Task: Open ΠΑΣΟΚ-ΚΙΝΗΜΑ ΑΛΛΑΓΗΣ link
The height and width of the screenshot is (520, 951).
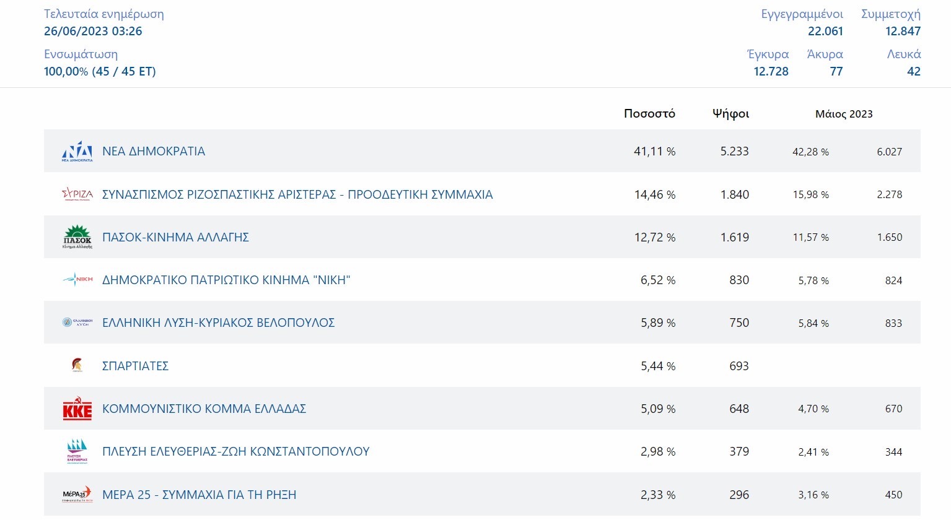Action: 175,237
